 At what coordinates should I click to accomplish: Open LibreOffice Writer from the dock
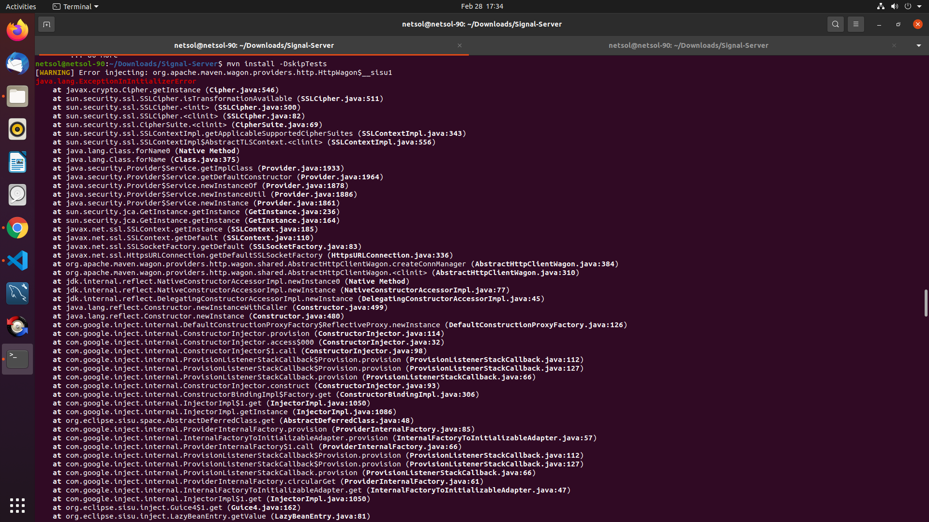coord(17,162)
